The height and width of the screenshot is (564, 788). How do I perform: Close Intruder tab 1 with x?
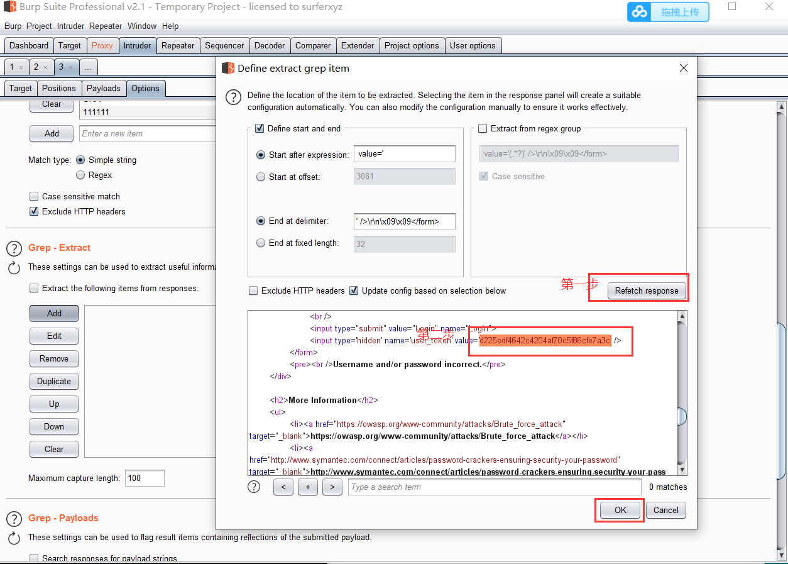[x=21, y=67]
